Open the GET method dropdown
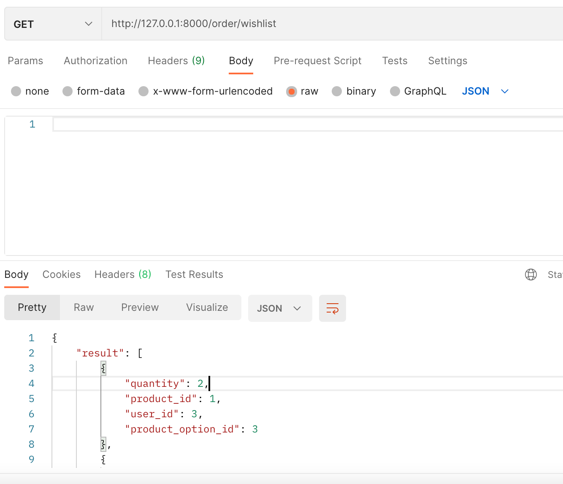 (53, 24)
